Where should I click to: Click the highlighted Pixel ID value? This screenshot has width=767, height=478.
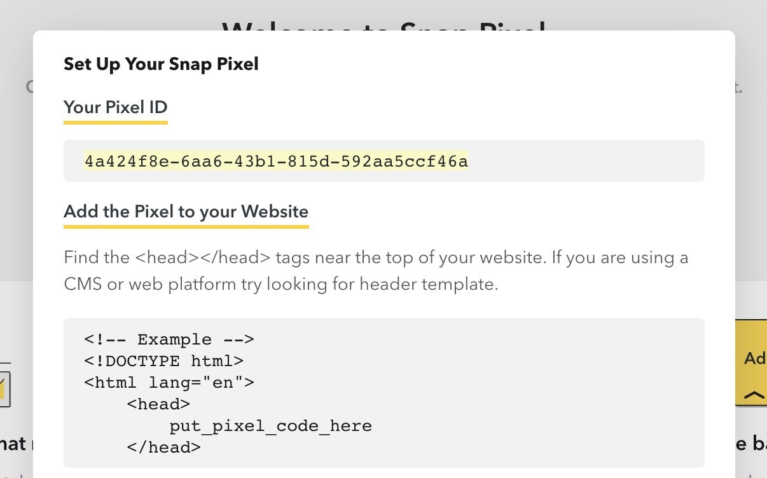[276, 161]
